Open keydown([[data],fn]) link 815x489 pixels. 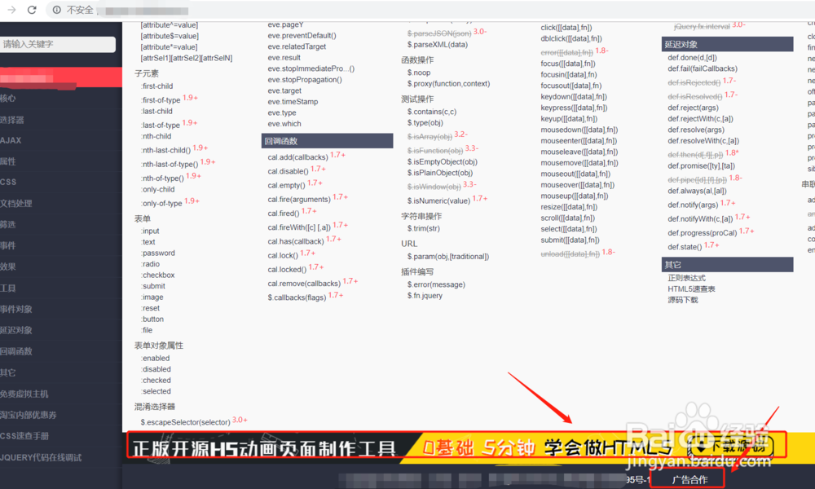(574, 97)
